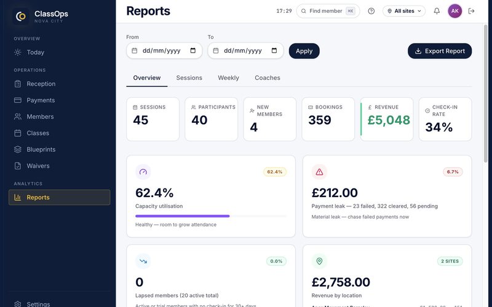This screenshot has width=492, height=307.
Task: Click the £212.00 payment leak value
Action: pyautogui.click(x=335, y=193)
